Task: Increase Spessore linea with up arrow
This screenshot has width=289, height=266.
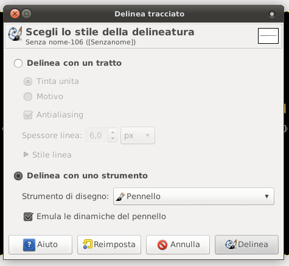Action: point(113,133)
